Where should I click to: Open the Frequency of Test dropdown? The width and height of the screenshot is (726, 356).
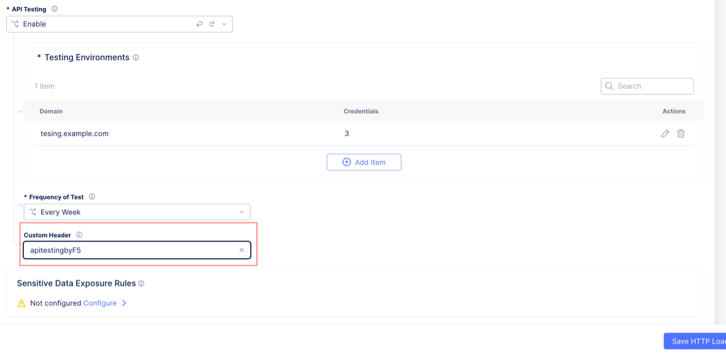point(242,212)
